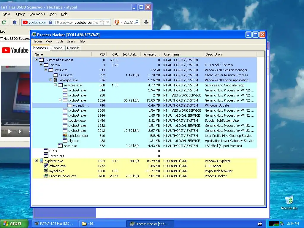Click the spoolsv.exe process icon
The image size is (304, 228).
point(65,121)
